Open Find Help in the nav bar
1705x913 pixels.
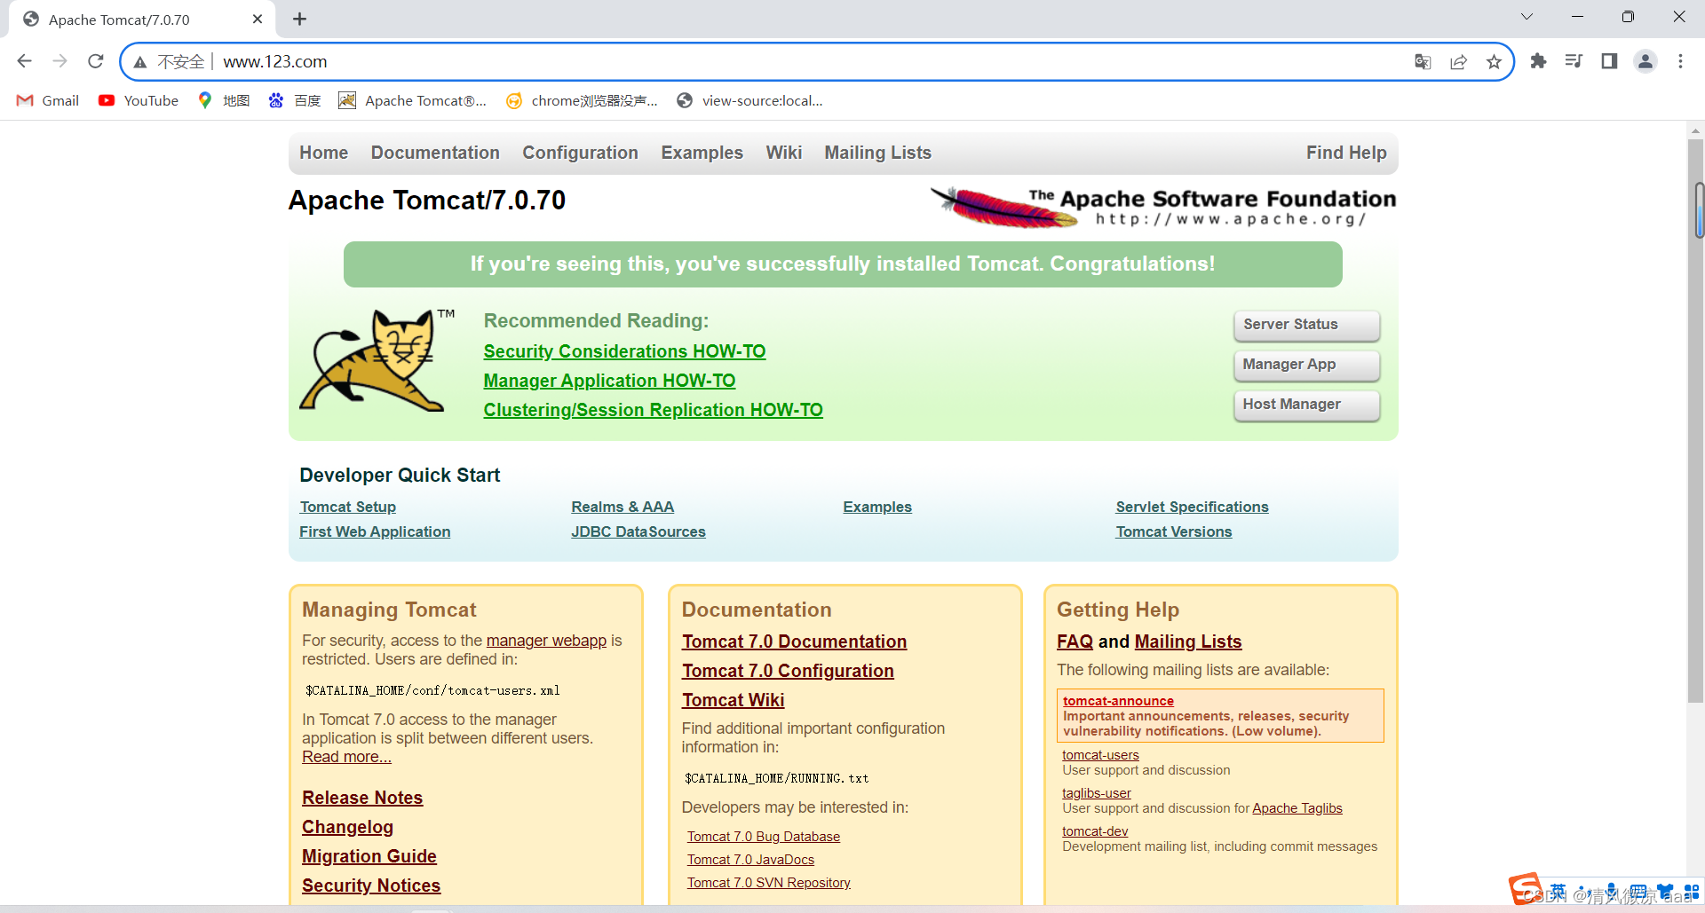tap(1346, 153)
